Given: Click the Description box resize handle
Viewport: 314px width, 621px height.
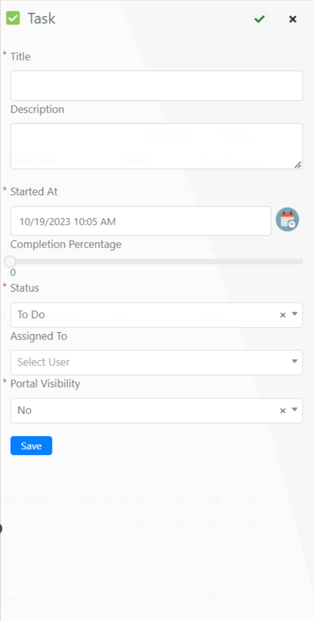Looking at the screenshot, I should coord(298,165).
